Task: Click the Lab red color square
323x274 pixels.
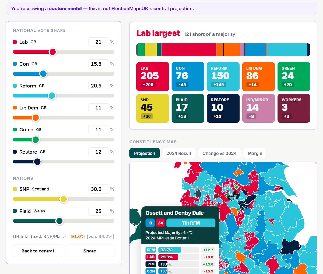Action: 15,42
